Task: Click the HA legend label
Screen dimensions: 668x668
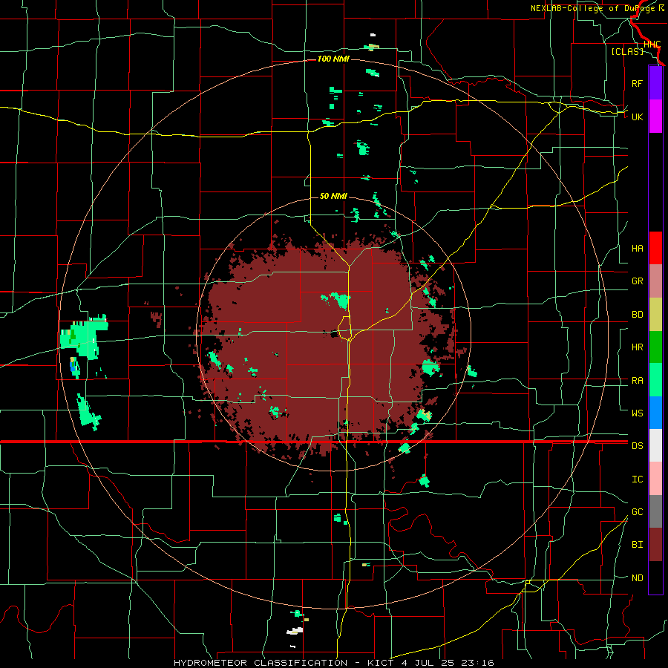Action: pyautogui.click(x=637, y=248)
